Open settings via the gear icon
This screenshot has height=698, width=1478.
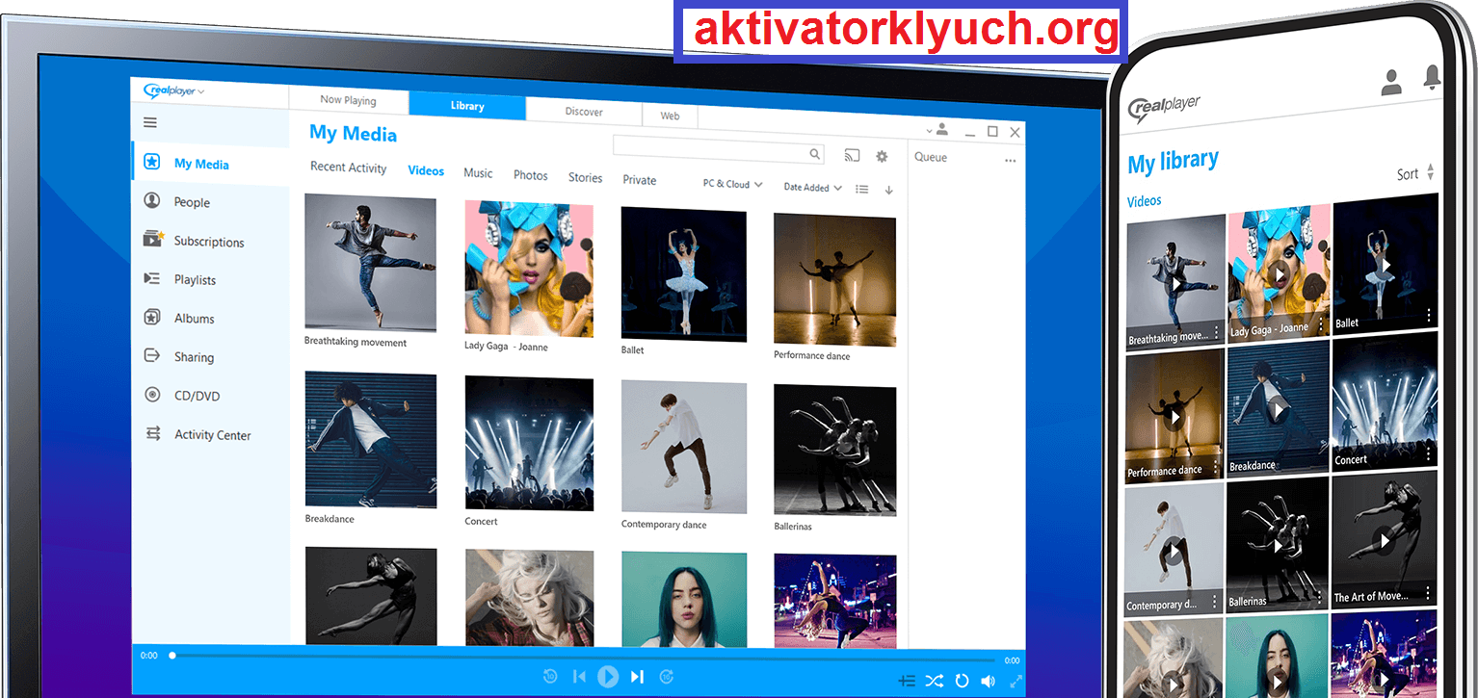(x=882, y=156)
